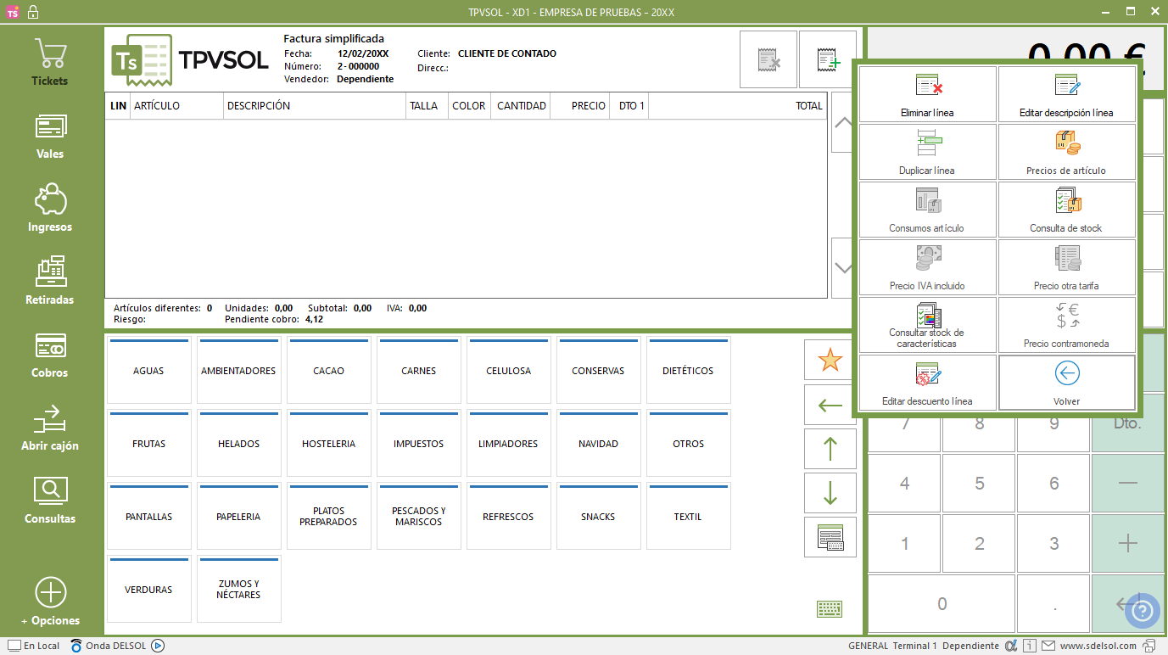Click the favorites star button
The height and width of the screenshot is (655, 1168).
coord(830,360)
